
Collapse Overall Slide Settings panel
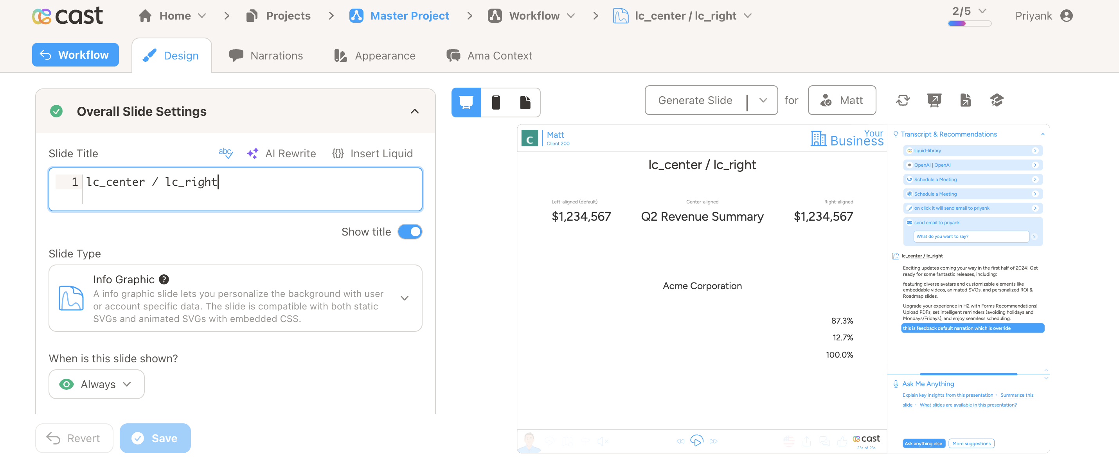pos(414,111)
